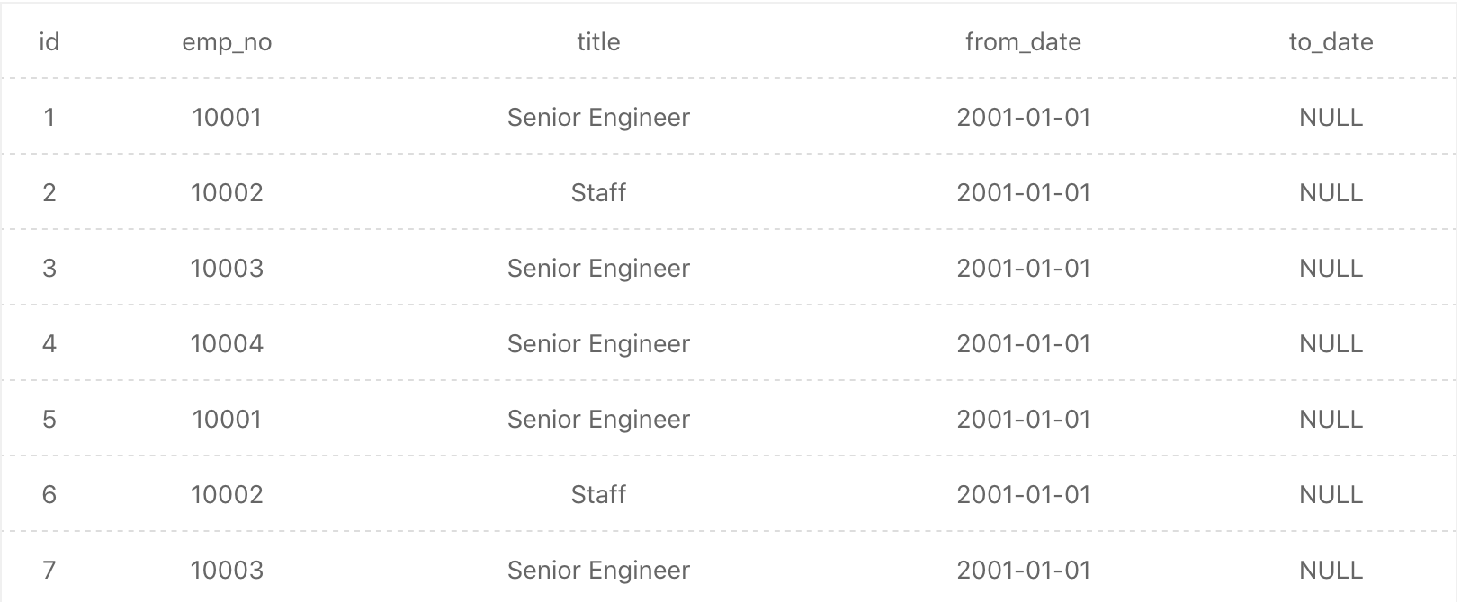Click Senior Engineer in row id 4
Screen dimensions: 1461x602
tap(598, 343)
